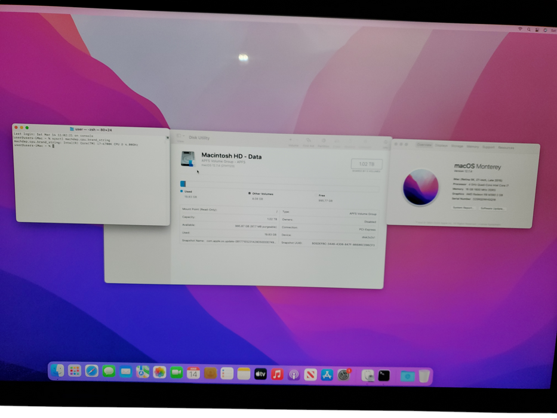Launch Safari from the Dock
This screenshot has width=557, height=418.
click(92, 372)
